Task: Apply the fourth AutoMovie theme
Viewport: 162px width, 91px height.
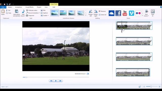Action: [80, 13]
